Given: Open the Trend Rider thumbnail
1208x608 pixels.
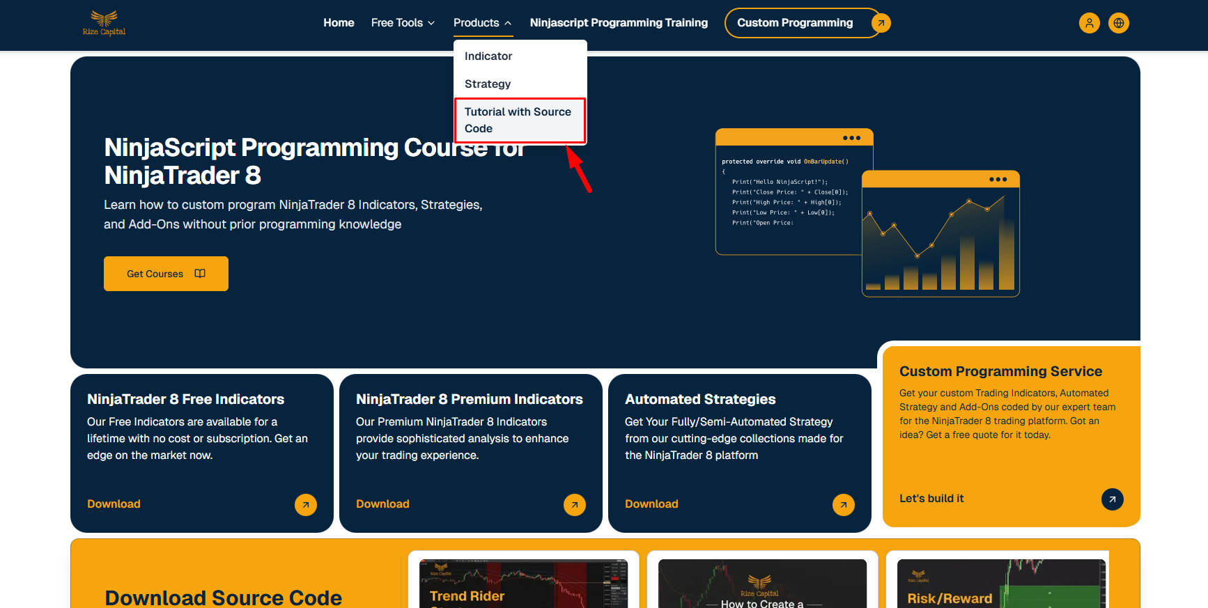Looking at the screenshot, I should (523, 584).
